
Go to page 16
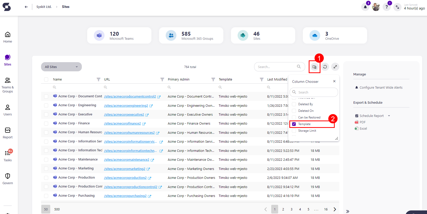coord(326,209)
